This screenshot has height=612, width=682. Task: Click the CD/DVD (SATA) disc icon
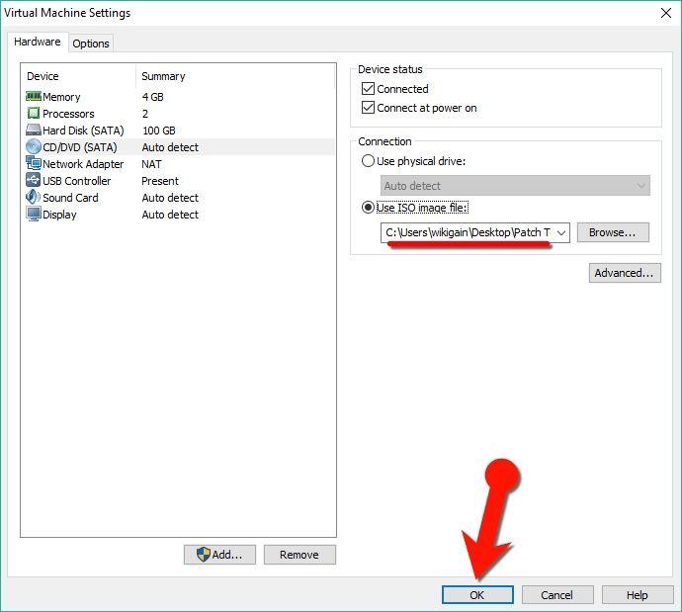pos(34,146)
